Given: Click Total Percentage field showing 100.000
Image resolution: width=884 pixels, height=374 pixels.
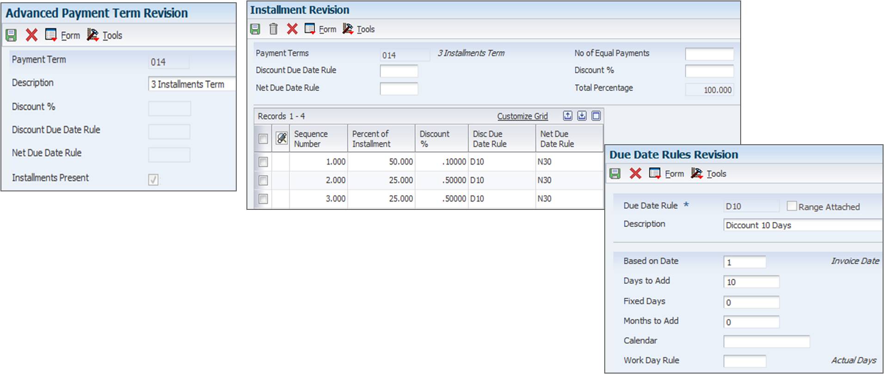Looking at the screenshot, I should [709, 90].
